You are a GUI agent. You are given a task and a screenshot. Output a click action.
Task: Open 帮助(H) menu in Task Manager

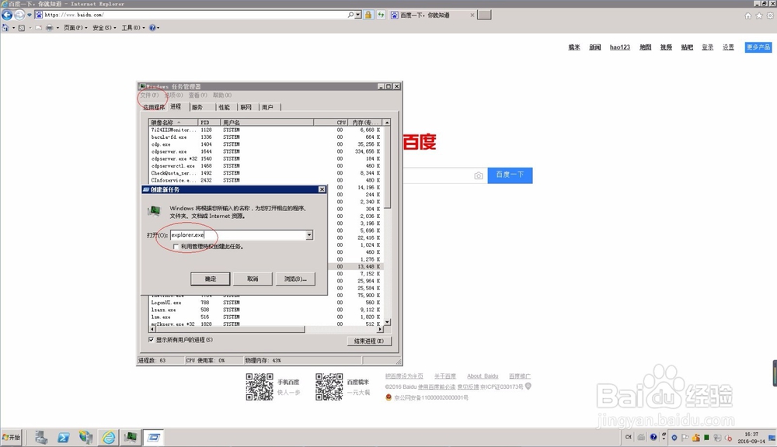point(222,95)
